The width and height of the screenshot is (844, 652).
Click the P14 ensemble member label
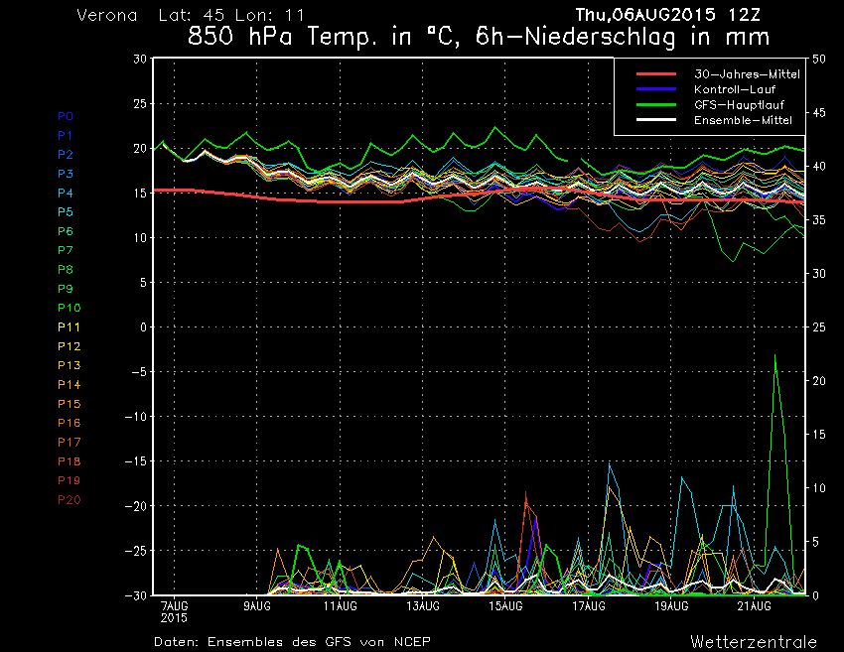pyautogui.click(x=69, y=385)
